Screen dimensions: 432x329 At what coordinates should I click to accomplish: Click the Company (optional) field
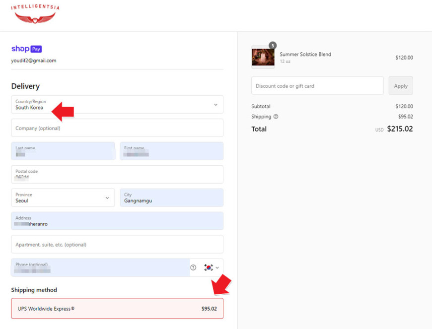point(117,128)
